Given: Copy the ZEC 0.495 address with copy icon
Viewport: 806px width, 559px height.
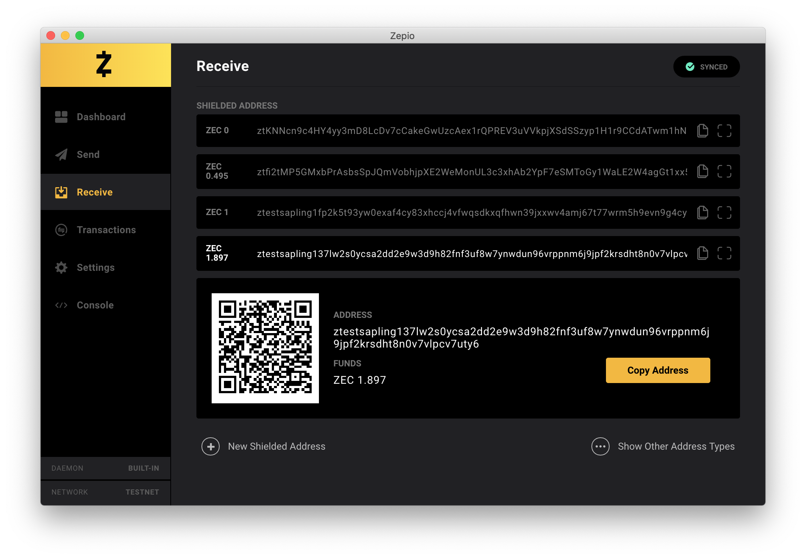Looking at the screenshot, I should (702, 171).
